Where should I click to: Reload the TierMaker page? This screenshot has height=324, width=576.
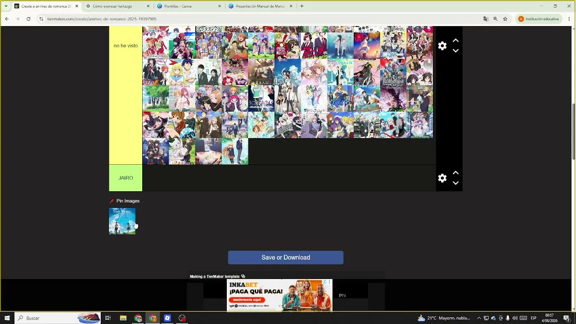pos(28,19)
